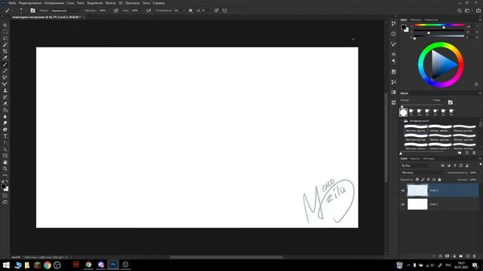This screenshot has height=271, width=483.
Task: Open the Windows Start button
Action: point(6,265)
